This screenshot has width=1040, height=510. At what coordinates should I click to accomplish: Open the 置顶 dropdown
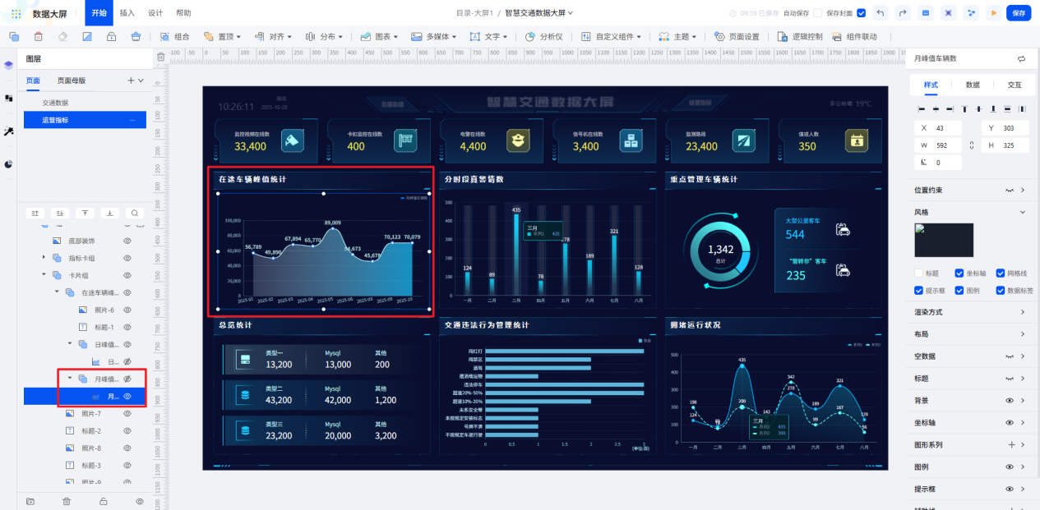tap(223, 36)
